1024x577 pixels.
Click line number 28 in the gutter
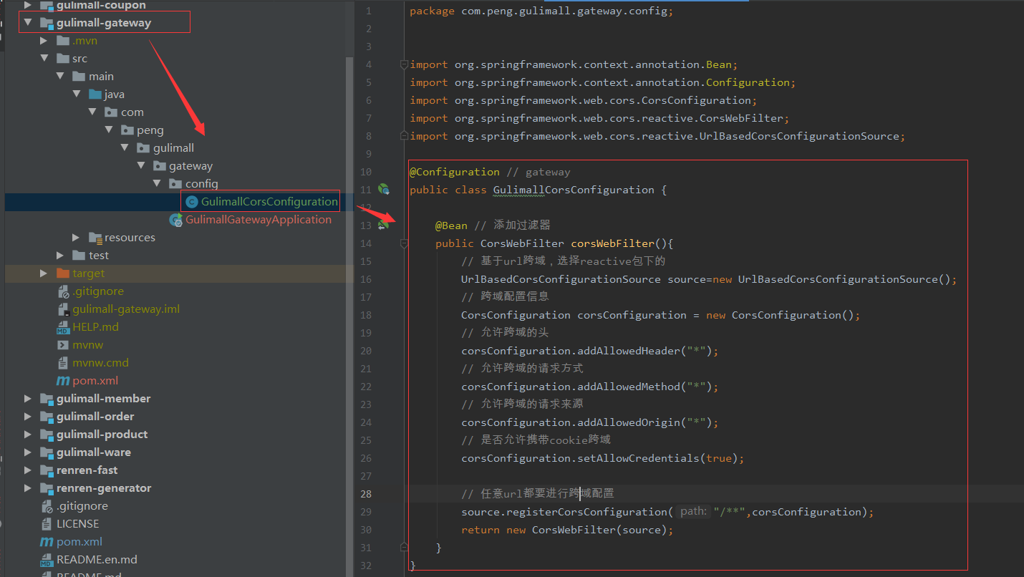pyautogui.click(x=366, y=494)
